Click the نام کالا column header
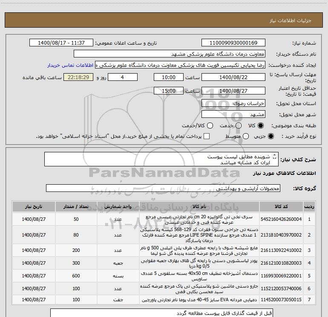This screenshot has width=328, height=317. pyautogui.click(x=199, y=206)
